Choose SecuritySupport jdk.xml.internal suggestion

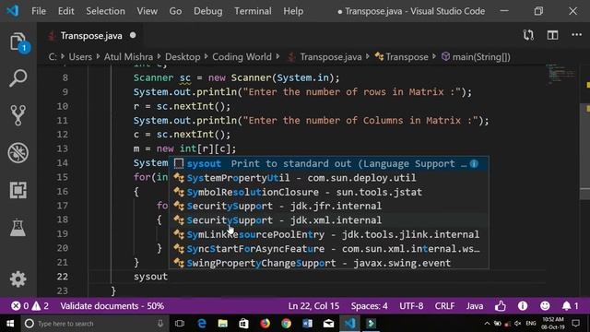(329, 220)
